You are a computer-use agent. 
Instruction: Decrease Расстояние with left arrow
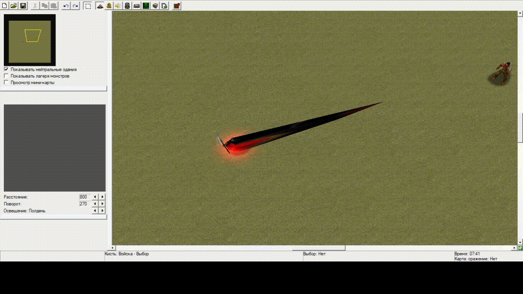pos(95,197)
